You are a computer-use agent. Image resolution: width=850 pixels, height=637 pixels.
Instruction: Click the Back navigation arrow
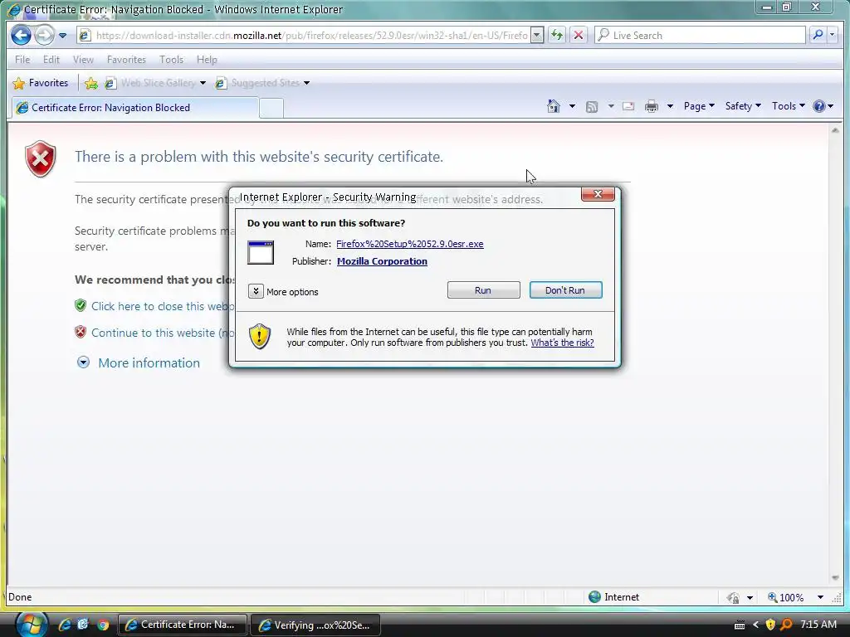[x=21, y=36]
